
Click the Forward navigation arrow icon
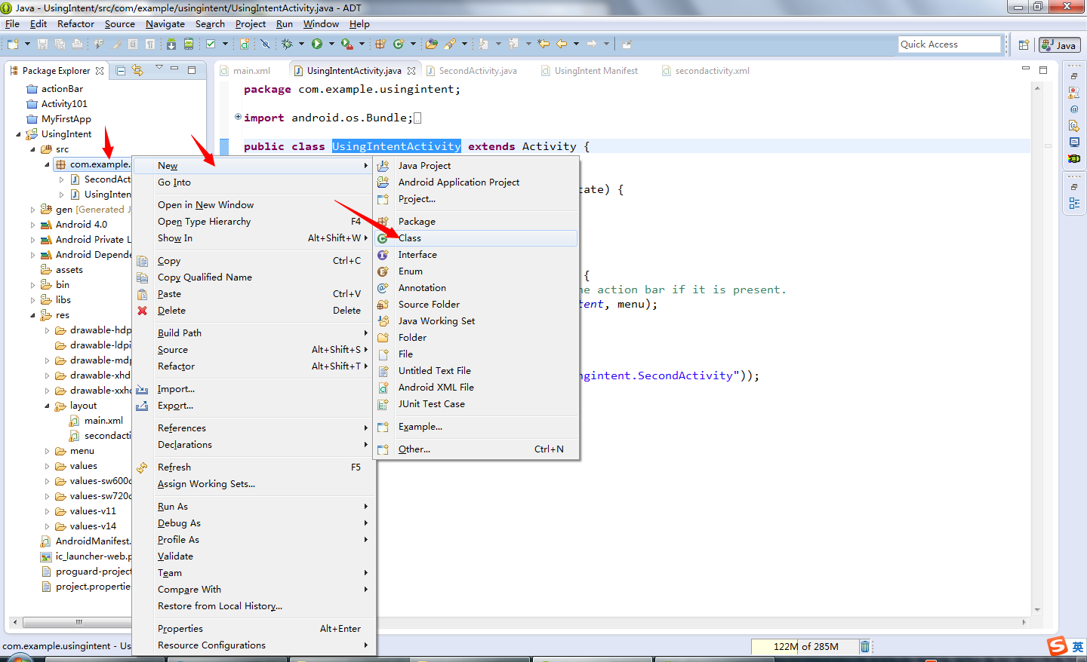(x=592, y=44)
